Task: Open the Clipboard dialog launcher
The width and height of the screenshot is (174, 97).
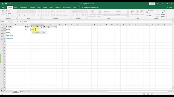Action: 17,19
